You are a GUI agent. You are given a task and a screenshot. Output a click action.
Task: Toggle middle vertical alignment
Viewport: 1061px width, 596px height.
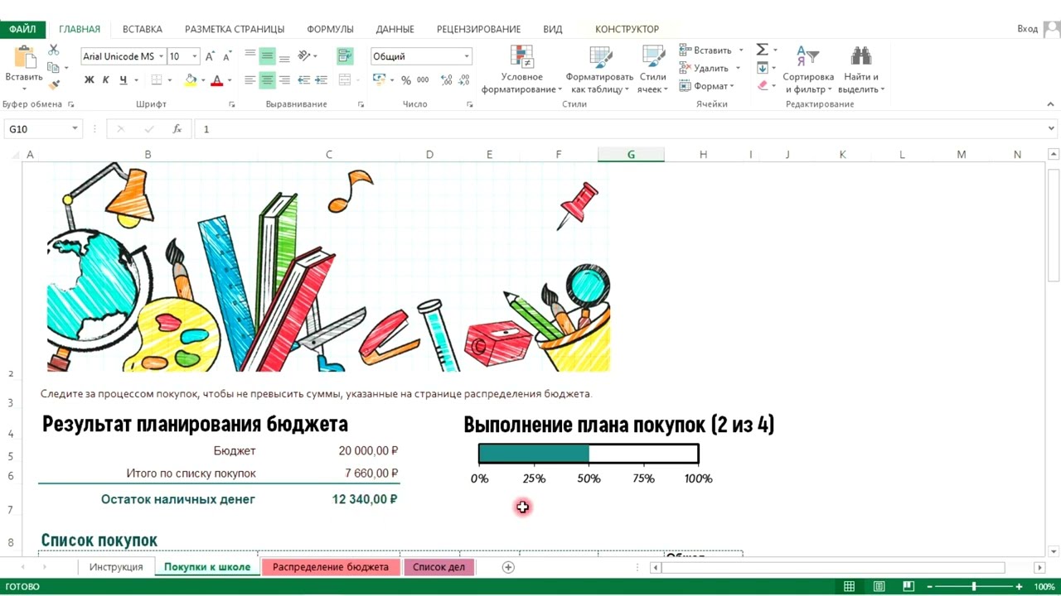click(x=267, y=56)
